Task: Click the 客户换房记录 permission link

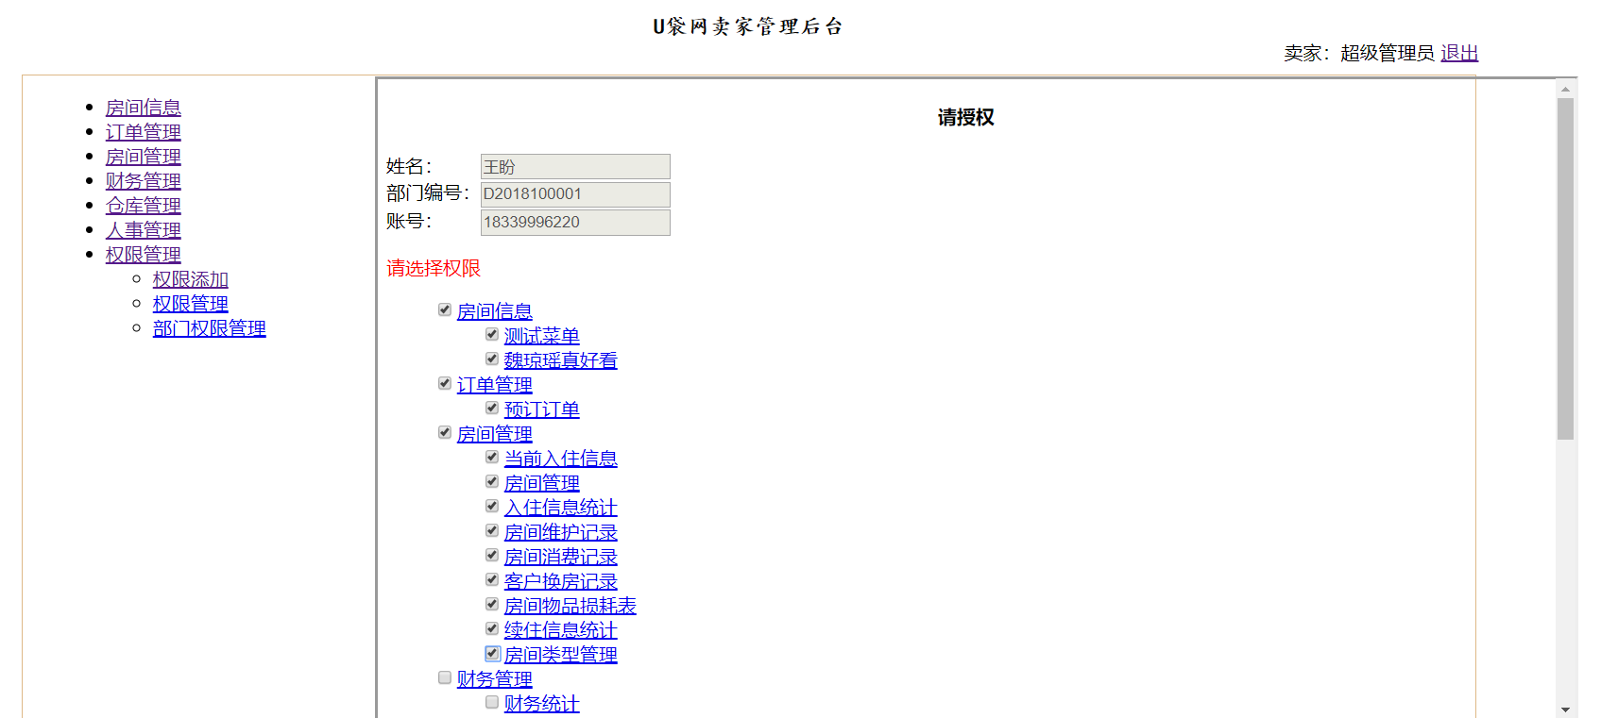Action: 560,581
